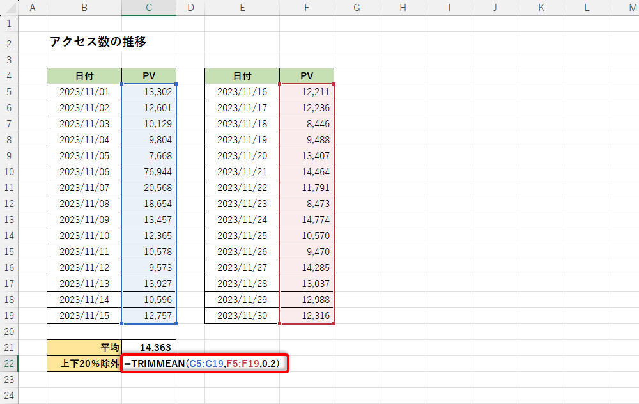This screenshot has width=639, height=404.
Task: Select cell with date 2023/11/04
Action: click(x=84, y=140)
